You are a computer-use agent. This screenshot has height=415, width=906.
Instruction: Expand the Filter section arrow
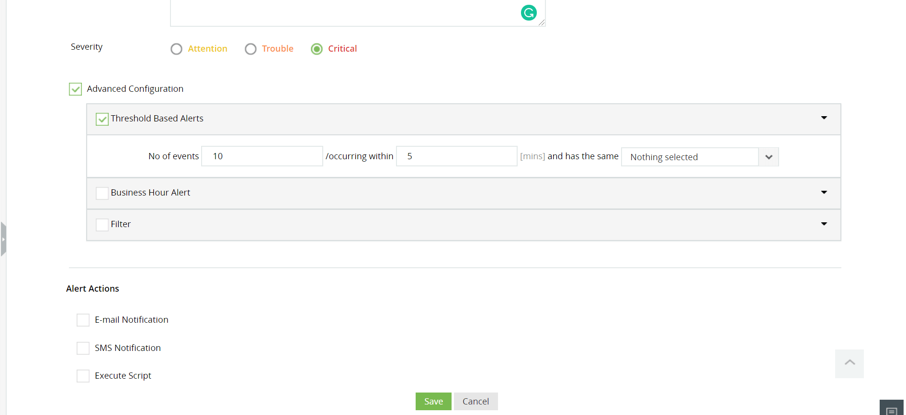tap(824, 224)
